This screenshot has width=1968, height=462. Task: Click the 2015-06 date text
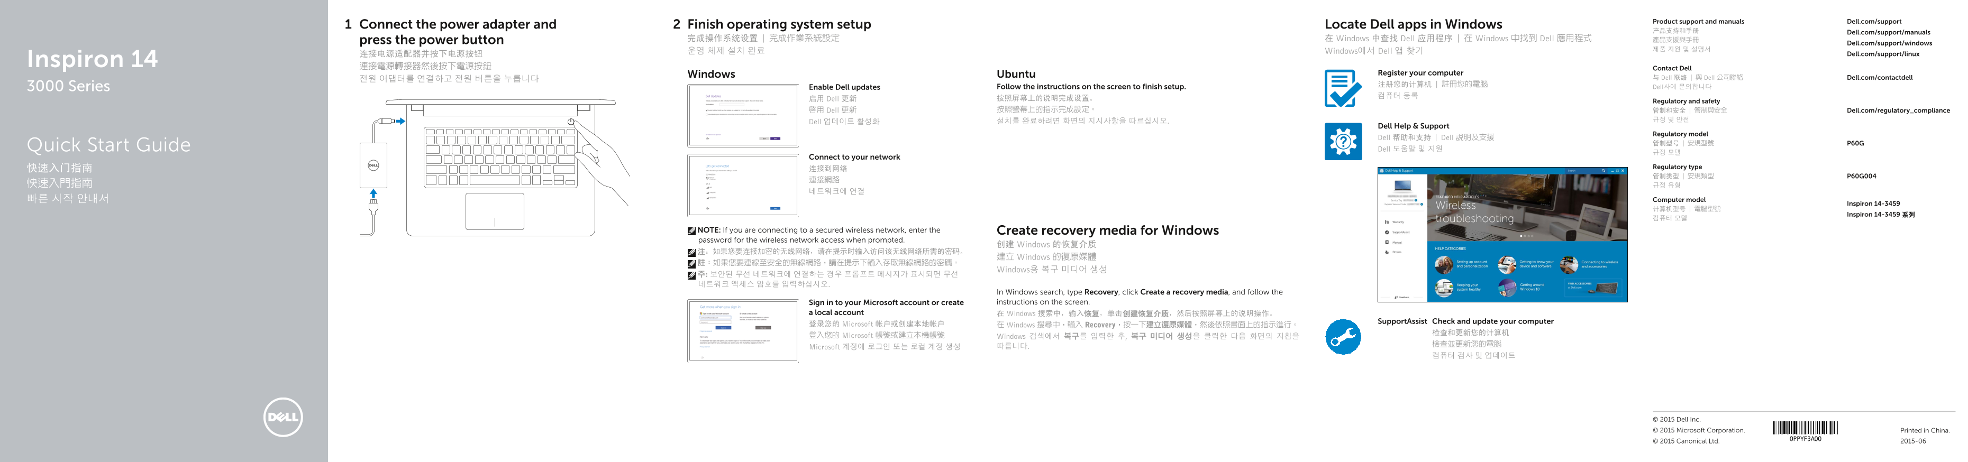tap(1912, 441)
